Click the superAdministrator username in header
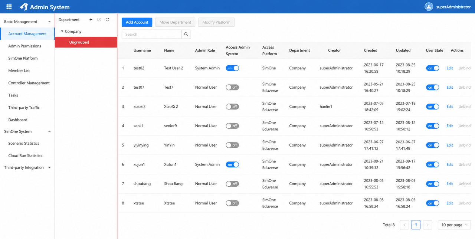Image resolution: width=475 pixels, height=239 pixels. pos(453,7)
